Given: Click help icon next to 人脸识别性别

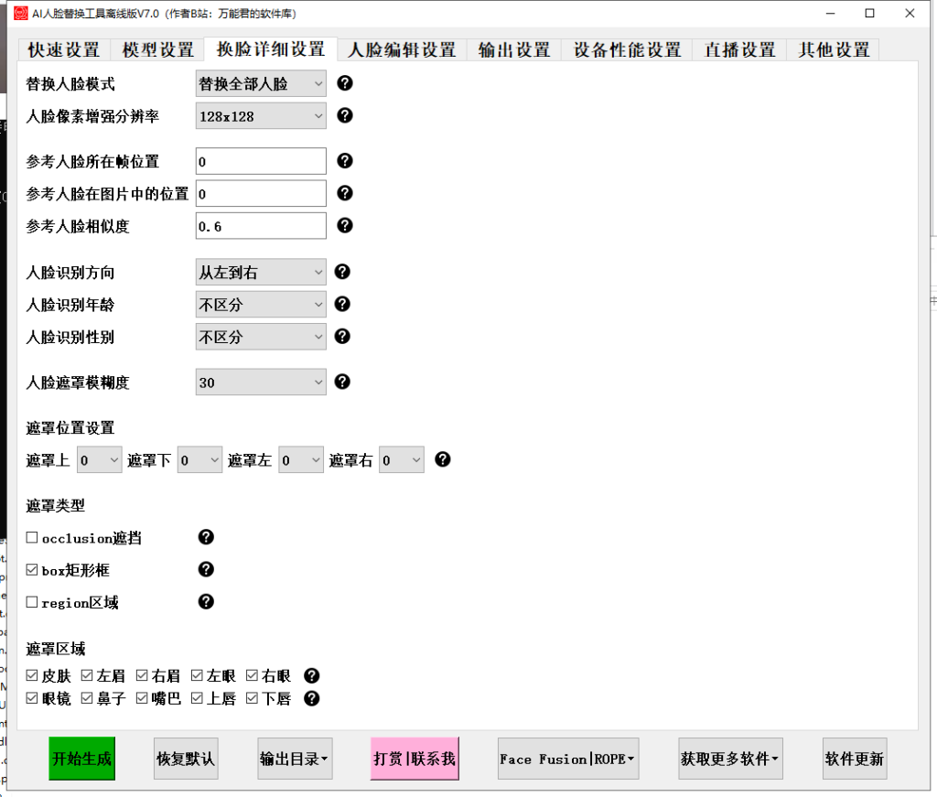Looking at the screenshot, I should pos(342,337).
